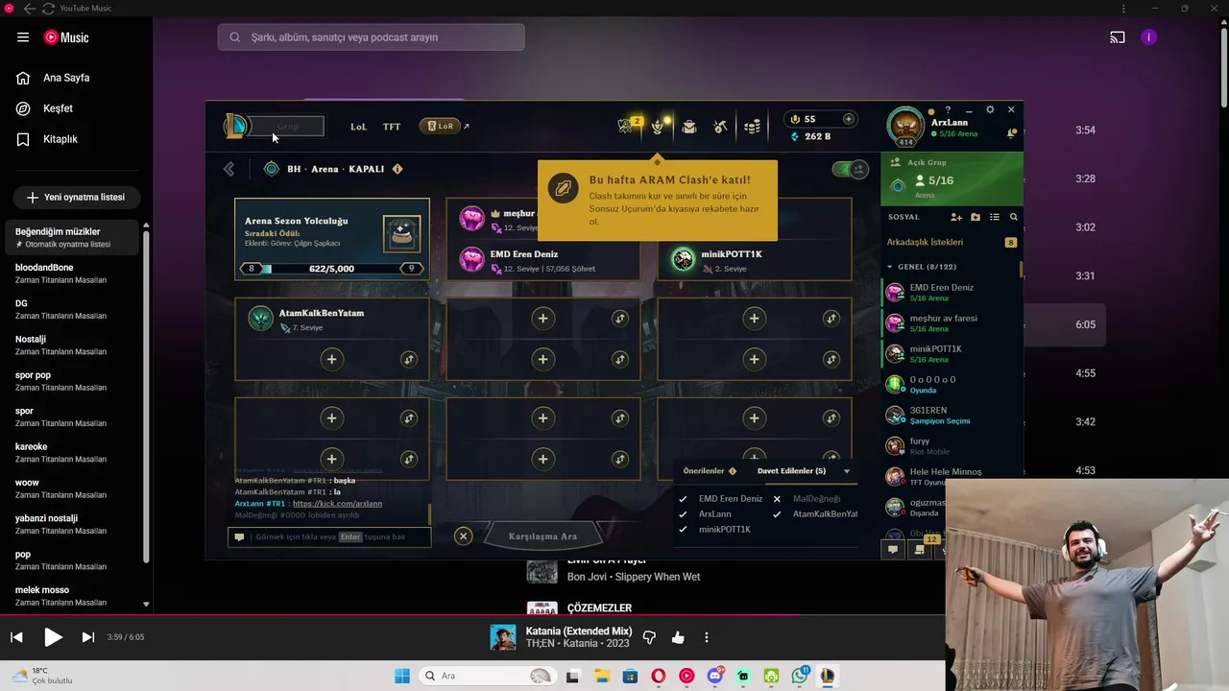
Task: Search friends with the magnifier icon
Action: 1014,218
